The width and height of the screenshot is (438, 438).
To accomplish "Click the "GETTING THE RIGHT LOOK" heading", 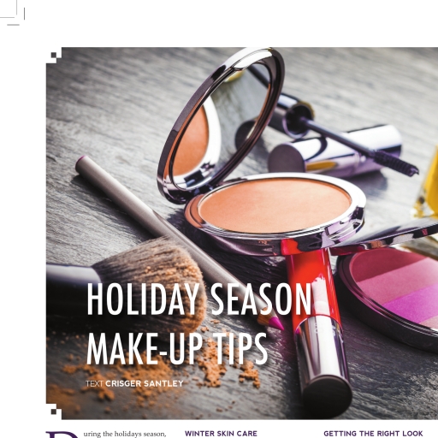I will (373, 434).
